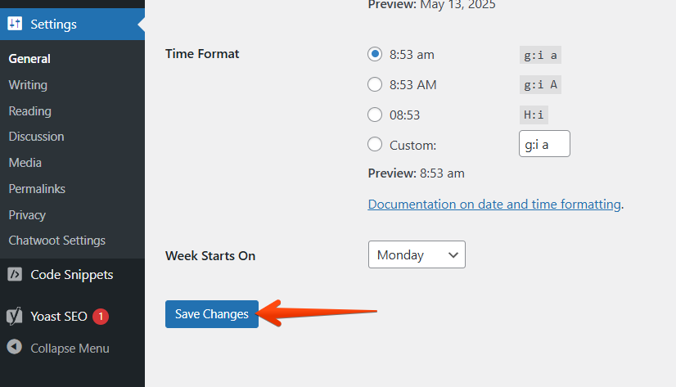676x387 pixels.
Task: Click the custom time format text field
Action: click(x=544, y=144)
